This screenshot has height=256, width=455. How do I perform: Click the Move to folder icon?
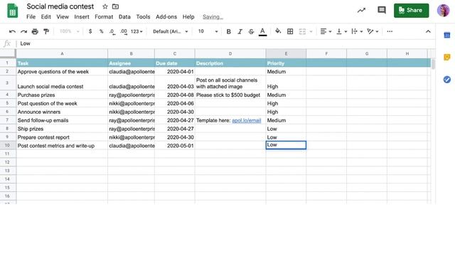[115, 6]
